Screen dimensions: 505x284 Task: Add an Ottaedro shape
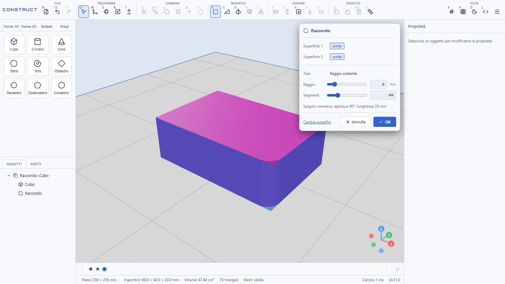coord(61,66)
